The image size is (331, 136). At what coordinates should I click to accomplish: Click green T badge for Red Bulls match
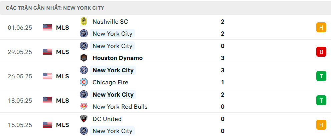(321, 100)
